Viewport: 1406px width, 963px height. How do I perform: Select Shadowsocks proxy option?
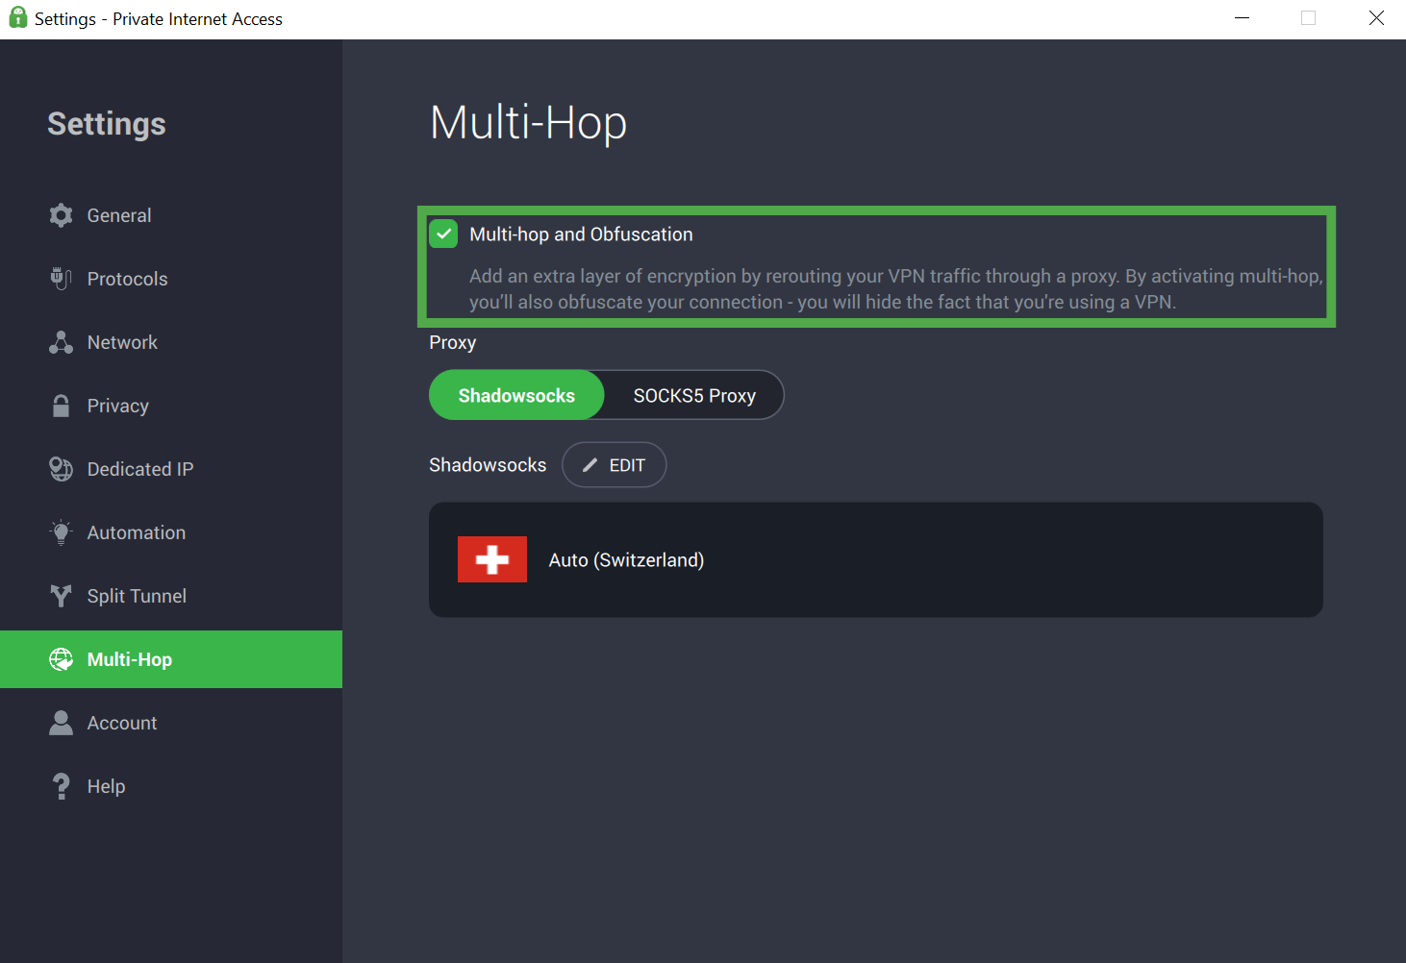(x=516, y=395)
